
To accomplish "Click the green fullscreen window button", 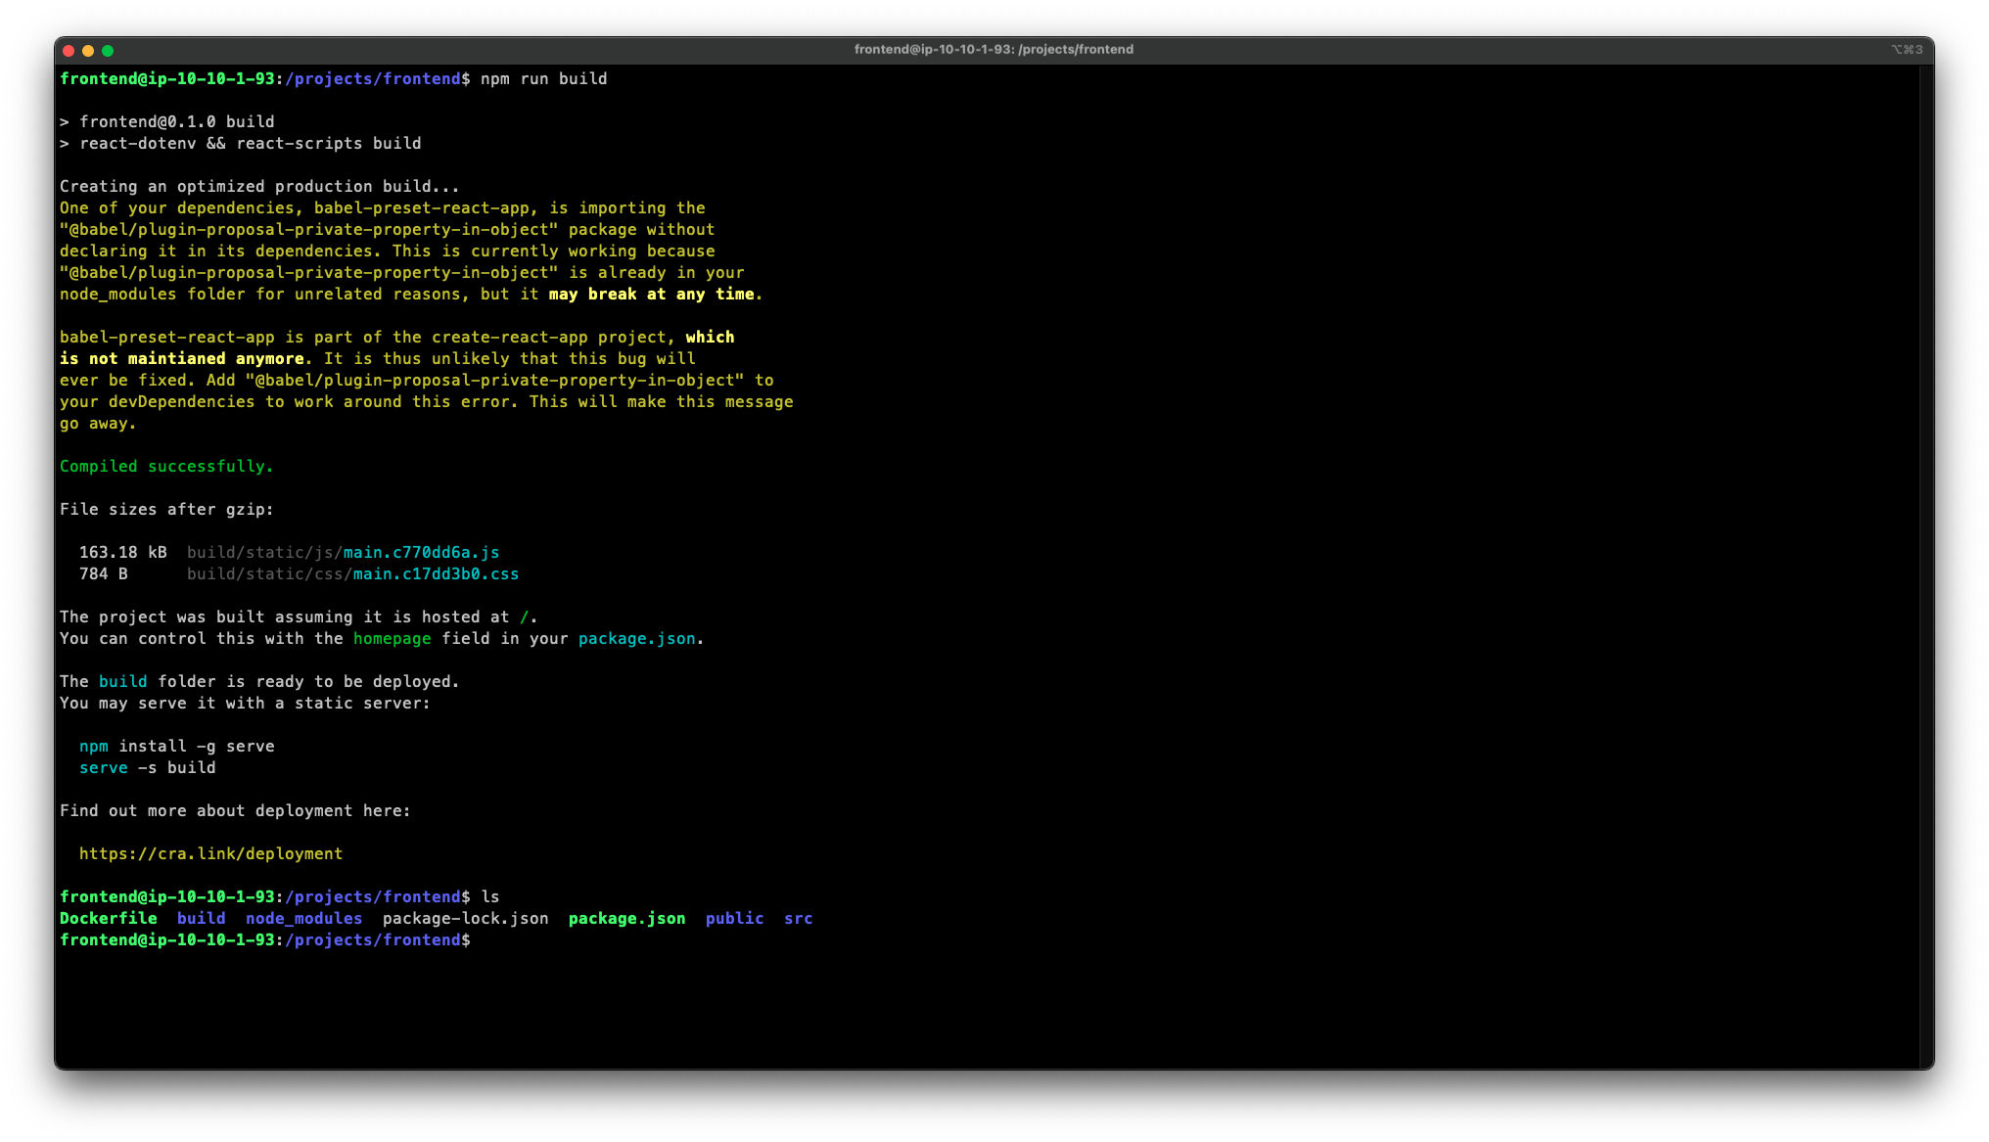I will click(x=108, y=51).
